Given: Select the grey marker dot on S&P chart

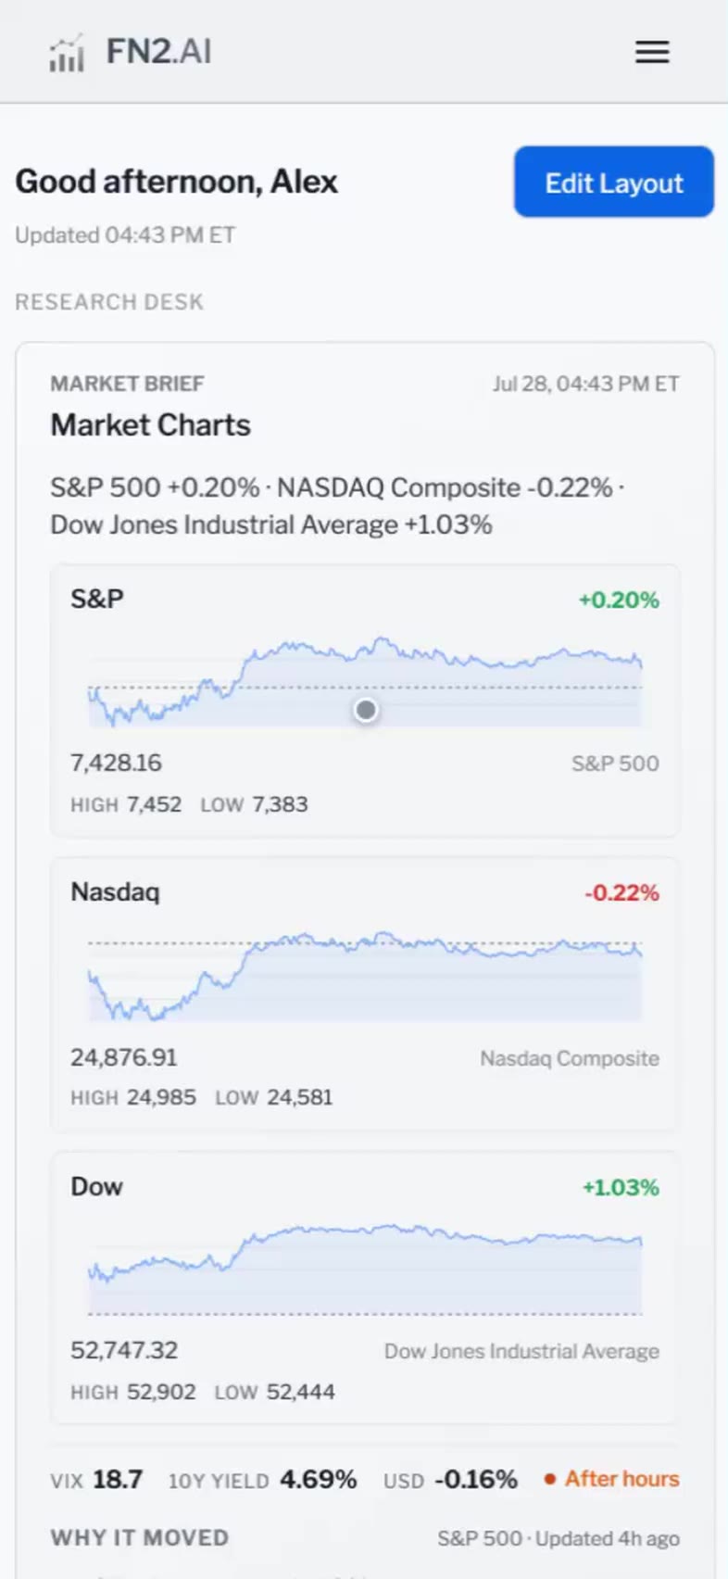Looking at the screenshot, I should pos(366,710).
